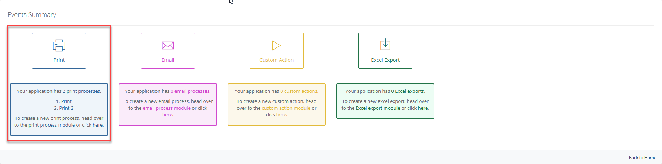Open the '0 email processes' link
Image resolution: width=662 pixels, height=164 pixels.
coord(190,91)
